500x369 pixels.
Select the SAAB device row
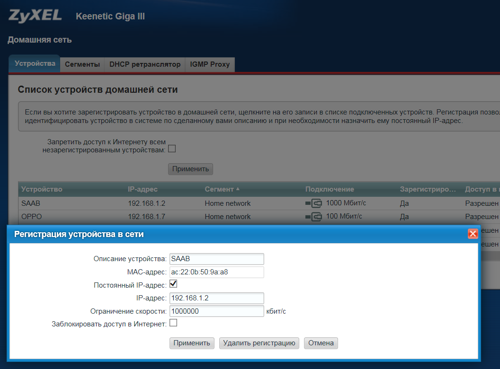[259, 203]
